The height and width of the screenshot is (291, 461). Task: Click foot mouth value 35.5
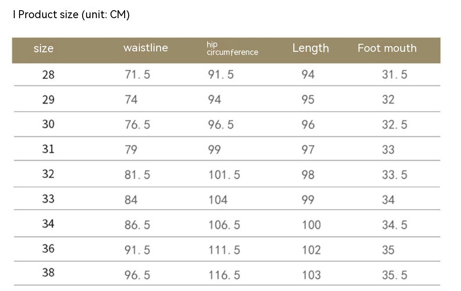click(394, 275)
